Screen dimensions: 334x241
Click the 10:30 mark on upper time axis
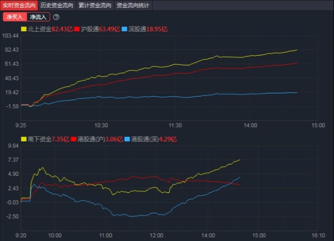[101, 125]
